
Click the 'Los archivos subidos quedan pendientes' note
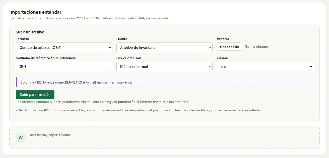pyautogui.click(x=103, y=102)
